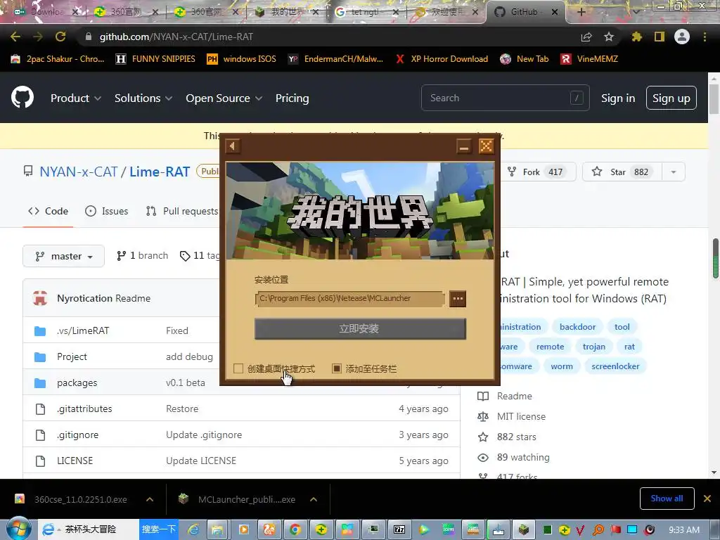This screenshot has width=720, height=540.
Task: Check the create desktop shortcut checkbox
Action: 238,368
